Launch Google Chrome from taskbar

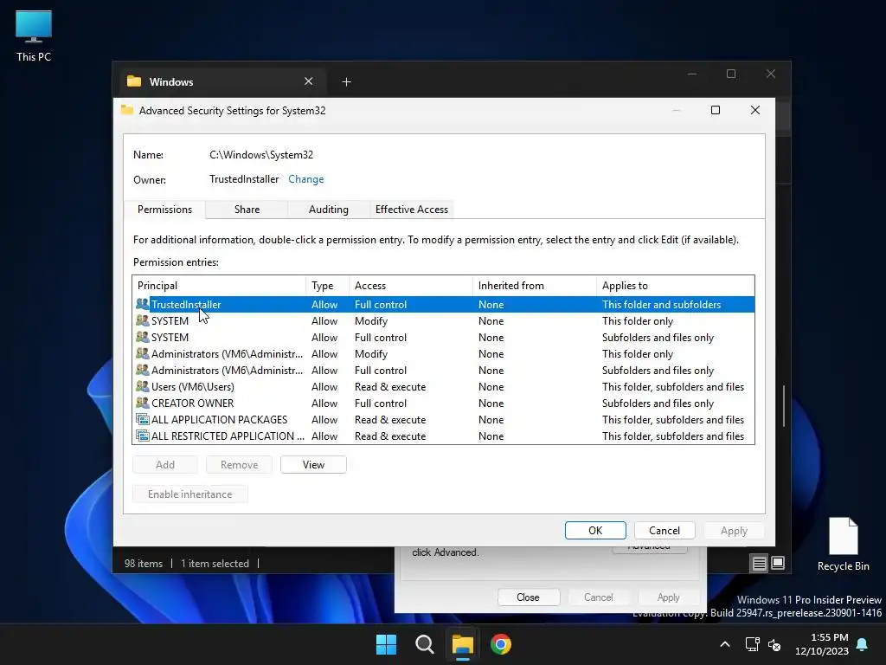501,644
